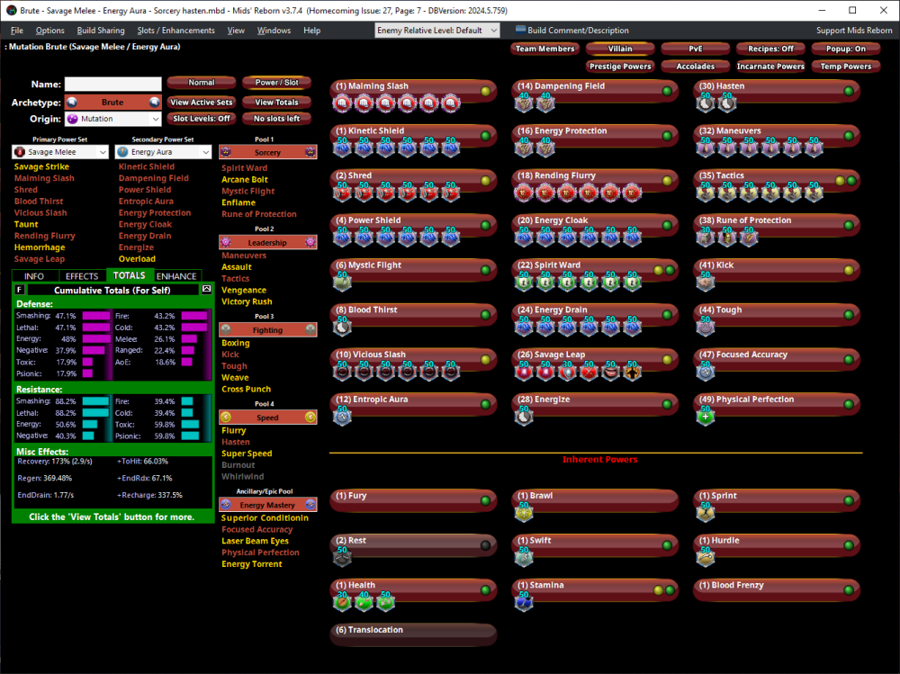Screen dimensions: 900x674
Task: Click the Smashing defense bar
Action: (95, 317)
